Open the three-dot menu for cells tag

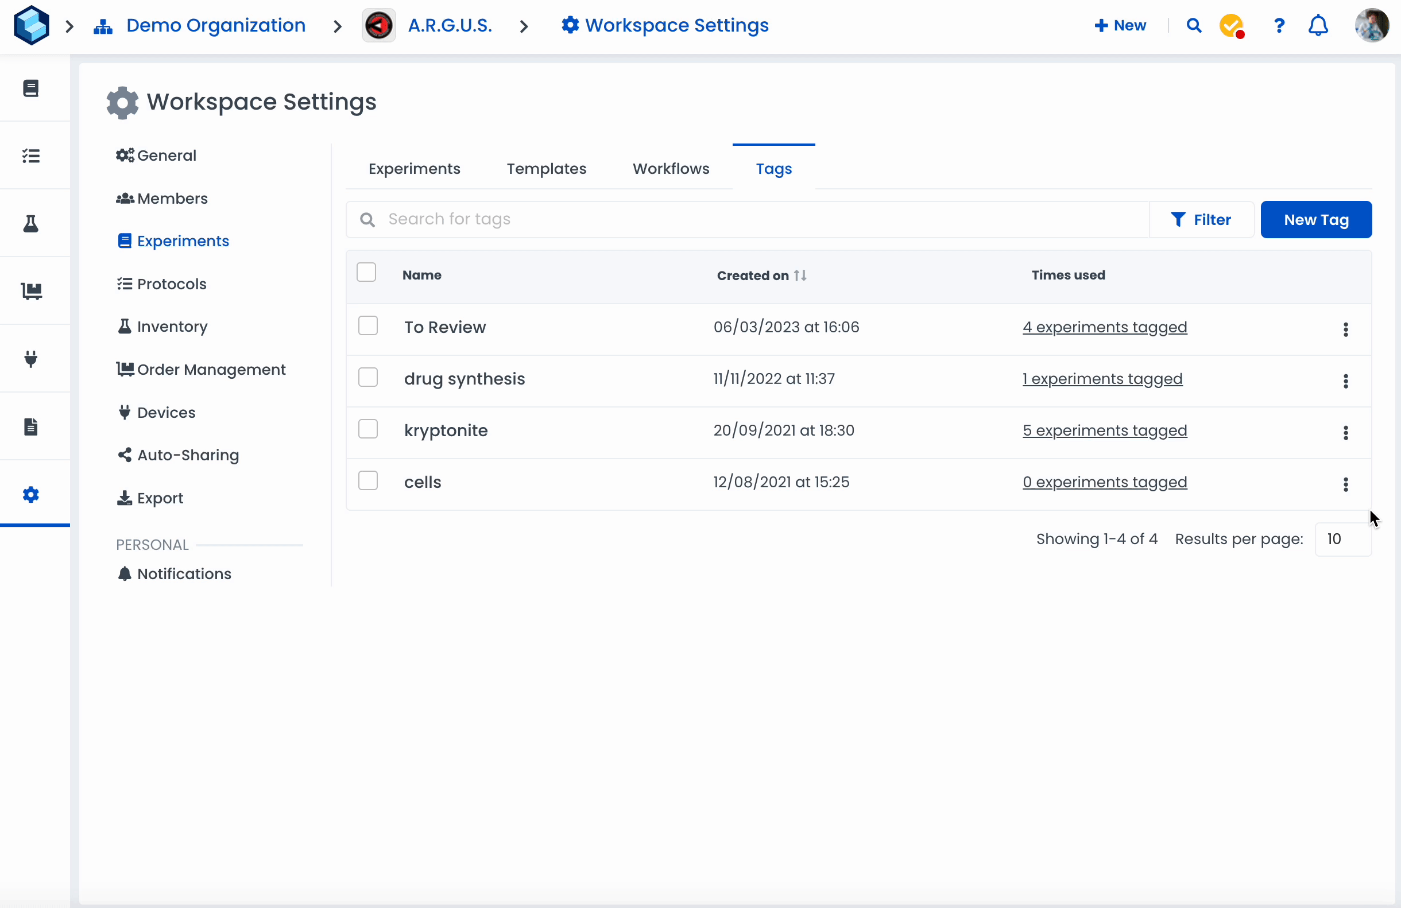click(x=1346, y=484)
